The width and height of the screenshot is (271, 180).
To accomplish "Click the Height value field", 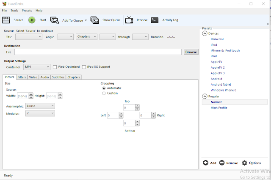I will click(x=52, y=96).
